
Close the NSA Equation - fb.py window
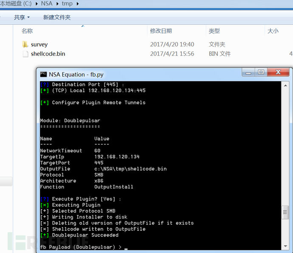coord(278,72)
